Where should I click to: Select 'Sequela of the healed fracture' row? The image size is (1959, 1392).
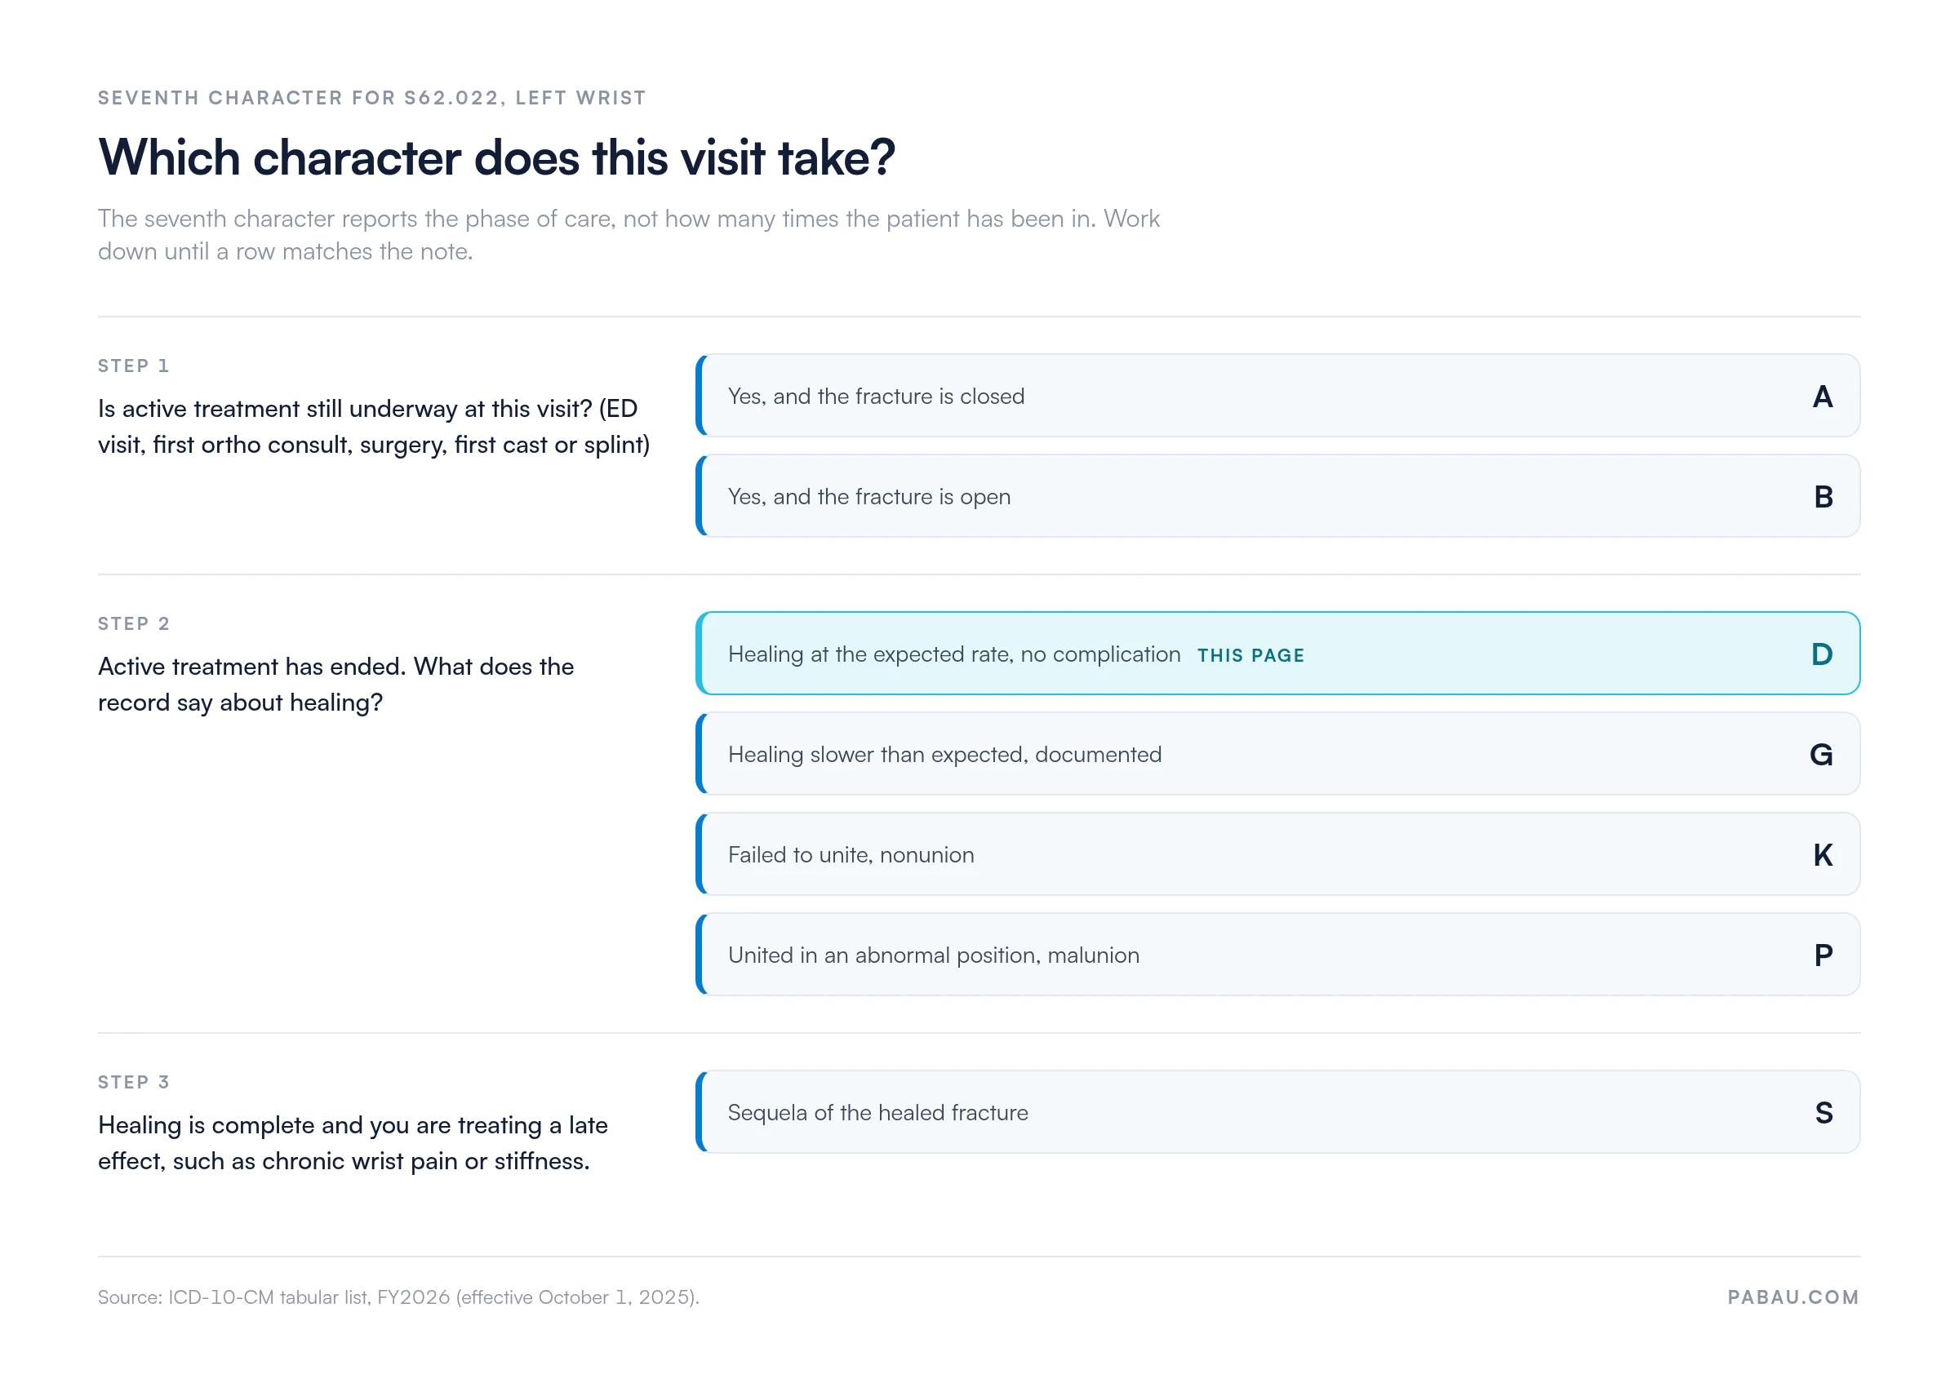pyautogui.click(x=1277, y=1113)
